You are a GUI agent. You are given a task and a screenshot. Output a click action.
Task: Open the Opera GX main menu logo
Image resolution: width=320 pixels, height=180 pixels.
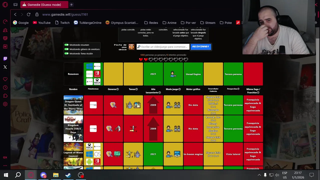5,4
